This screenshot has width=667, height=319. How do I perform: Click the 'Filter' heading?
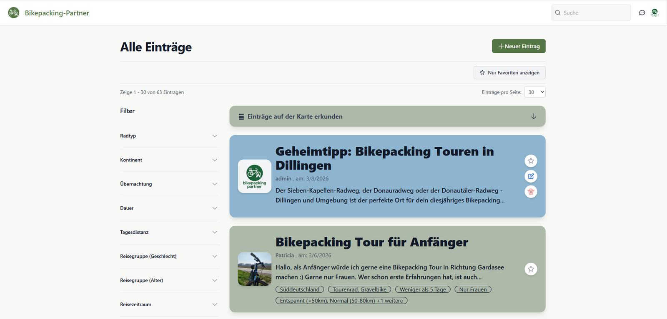[x=128, y=111]
